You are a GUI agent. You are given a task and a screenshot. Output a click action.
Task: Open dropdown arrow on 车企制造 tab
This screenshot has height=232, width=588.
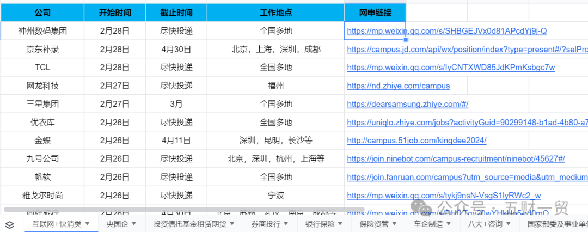(449, 224)
